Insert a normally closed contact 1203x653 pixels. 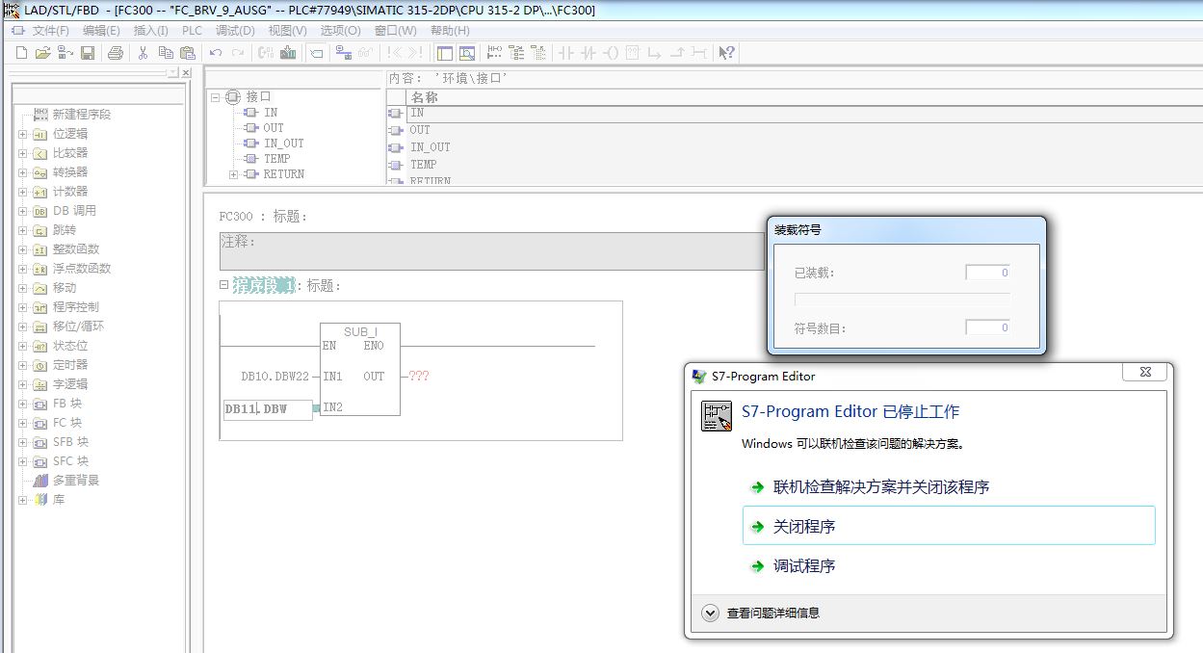(x=588, y=53)
